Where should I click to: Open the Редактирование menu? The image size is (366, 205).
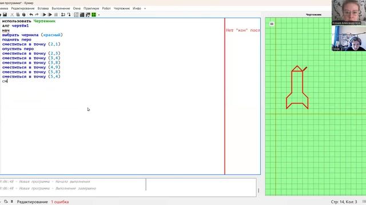(23, 9)
